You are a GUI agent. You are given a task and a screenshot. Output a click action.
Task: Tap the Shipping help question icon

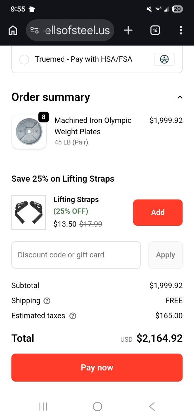coord(47,301)
